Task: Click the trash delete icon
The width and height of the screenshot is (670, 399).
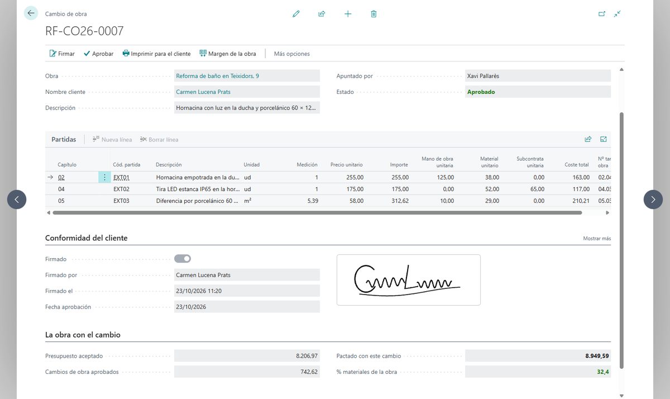Action: point(374,14)
